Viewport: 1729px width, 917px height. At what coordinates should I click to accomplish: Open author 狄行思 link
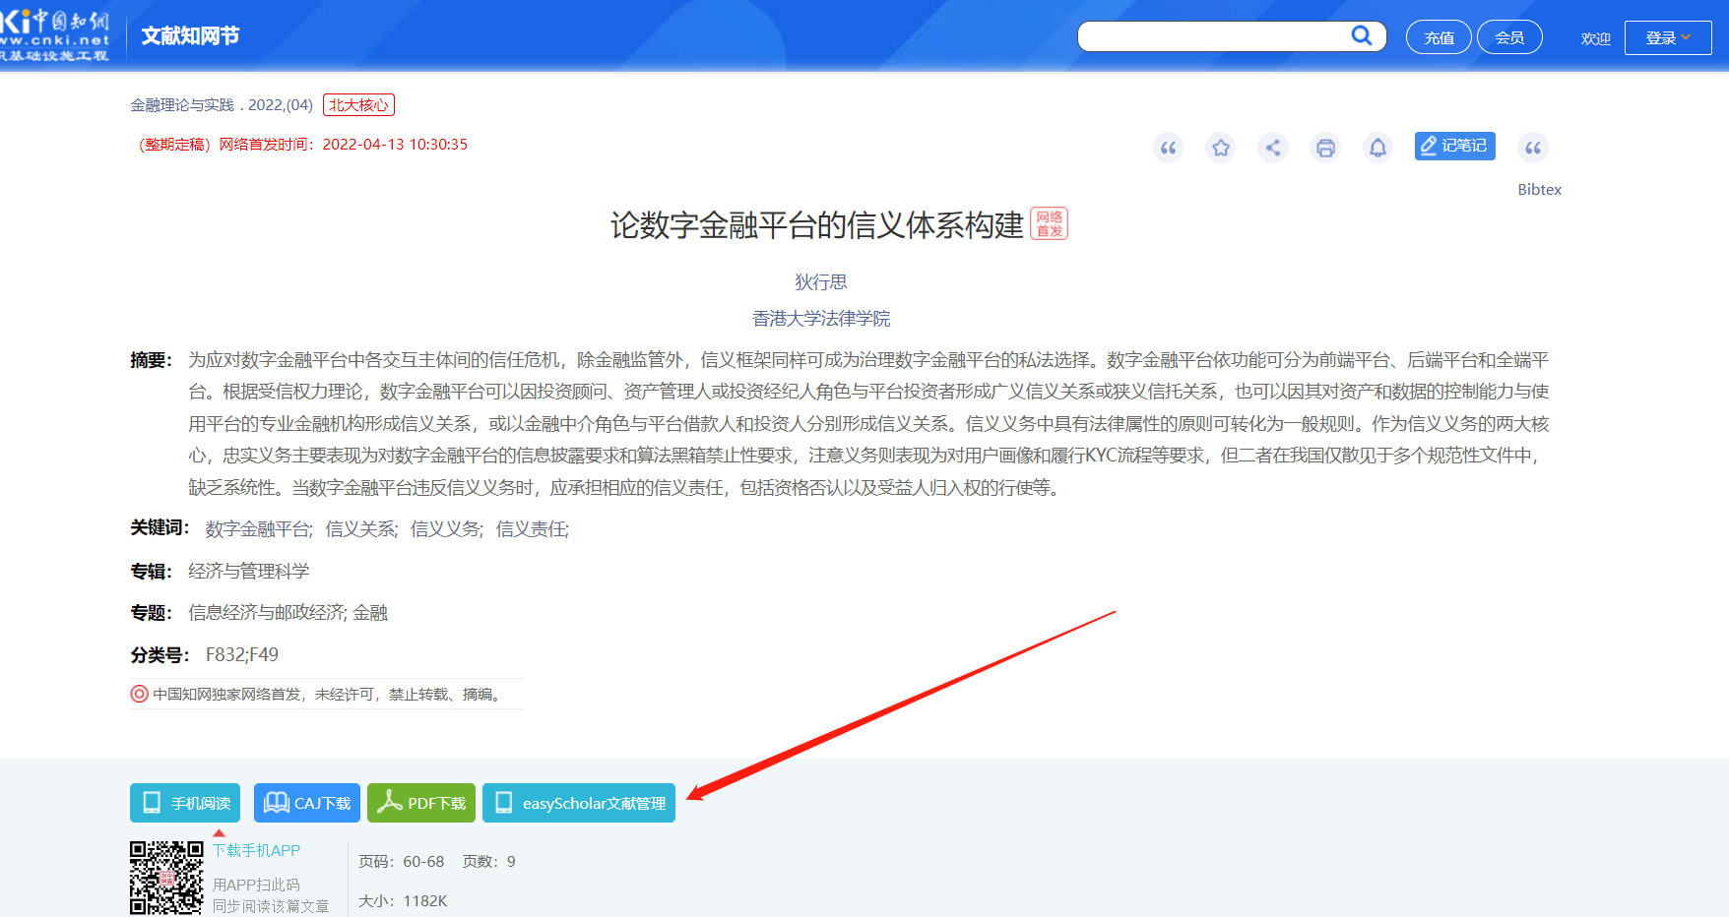tap(821, 282)
